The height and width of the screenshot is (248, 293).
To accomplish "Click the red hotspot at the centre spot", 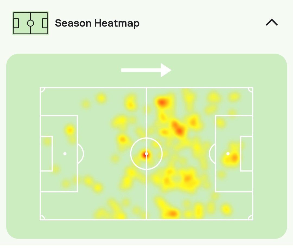I will 146,155.
